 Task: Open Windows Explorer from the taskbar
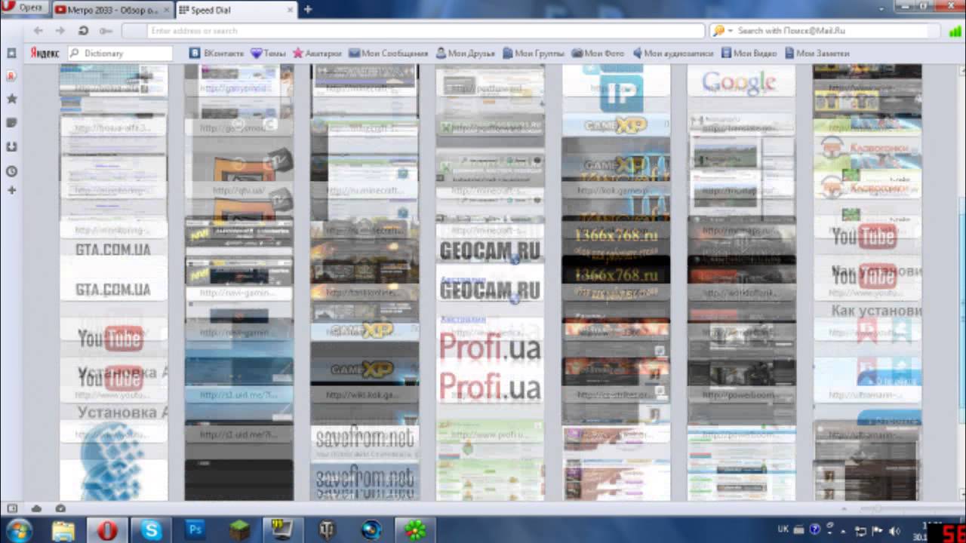click(63, 530)
